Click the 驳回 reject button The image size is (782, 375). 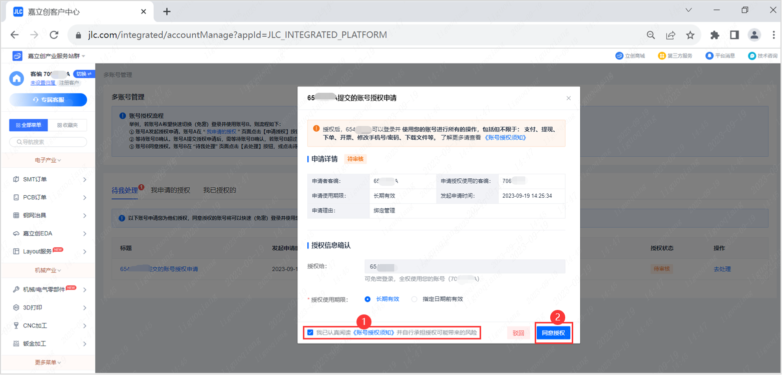(518, 333)
